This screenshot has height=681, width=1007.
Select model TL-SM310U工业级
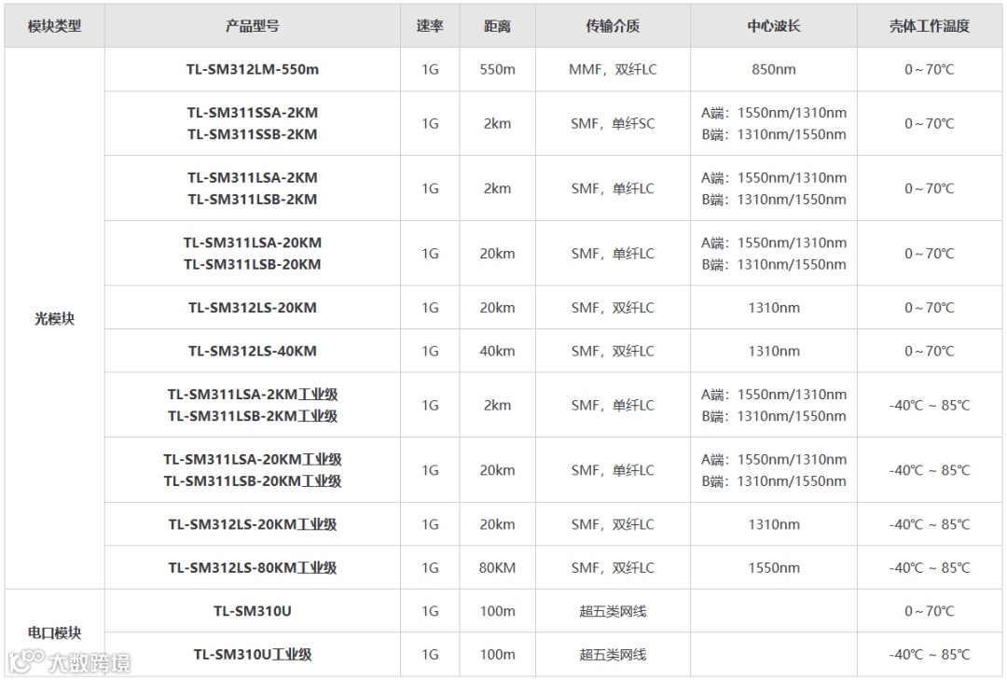[x=253, y=655]
